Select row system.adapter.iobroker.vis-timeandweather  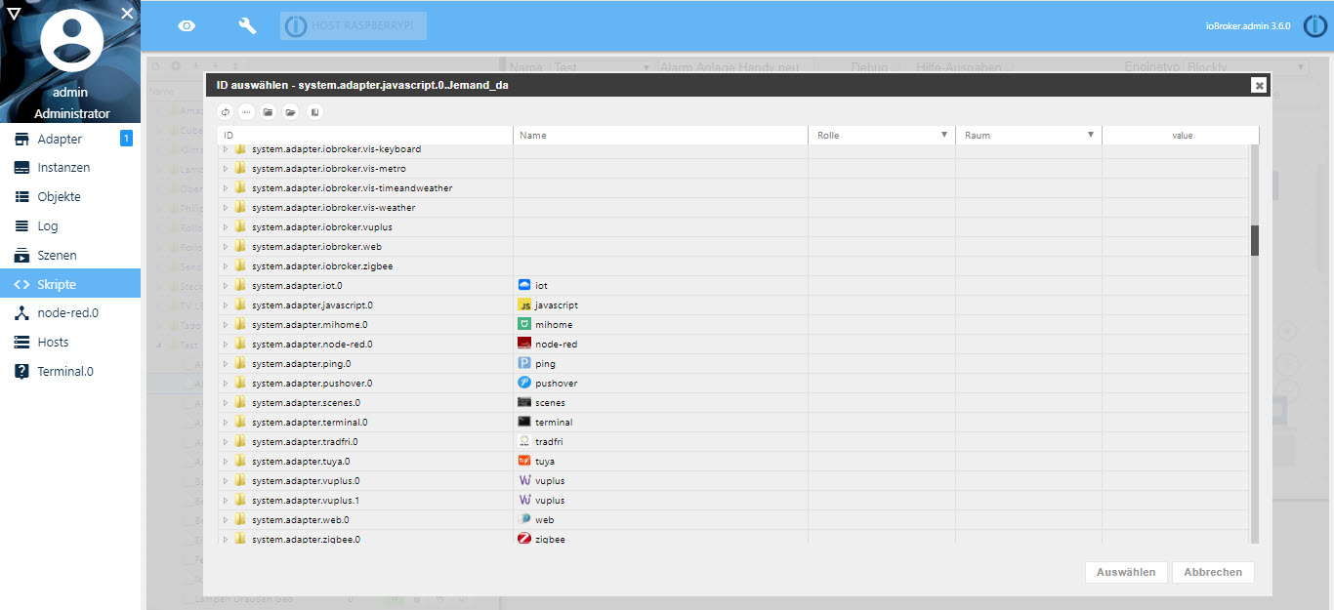pos(732,188)
